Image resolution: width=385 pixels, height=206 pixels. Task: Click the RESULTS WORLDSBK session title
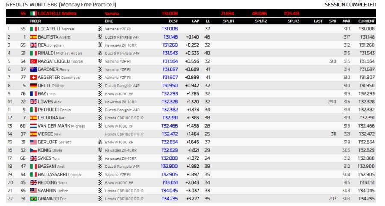pyautogui.click(x=61, y=5)
